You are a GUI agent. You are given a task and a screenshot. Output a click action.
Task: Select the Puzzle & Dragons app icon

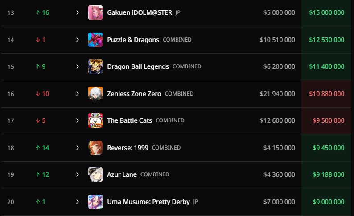tap(95, 40)
